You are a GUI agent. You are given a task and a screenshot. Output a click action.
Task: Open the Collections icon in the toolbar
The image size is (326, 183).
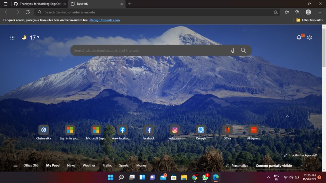[297, 12]
